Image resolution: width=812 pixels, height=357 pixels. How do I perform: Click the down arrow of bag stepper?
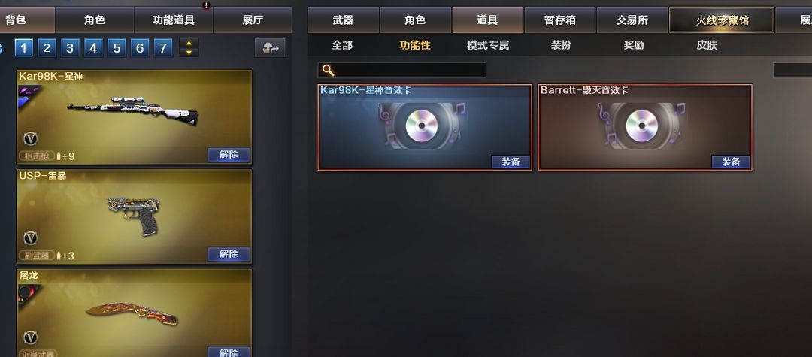189,53
